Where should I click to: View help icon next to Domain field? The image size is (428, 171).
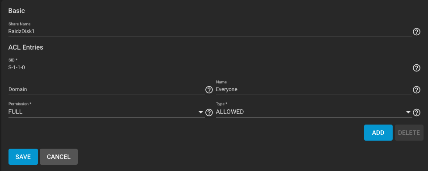click(x=209, y=90)
